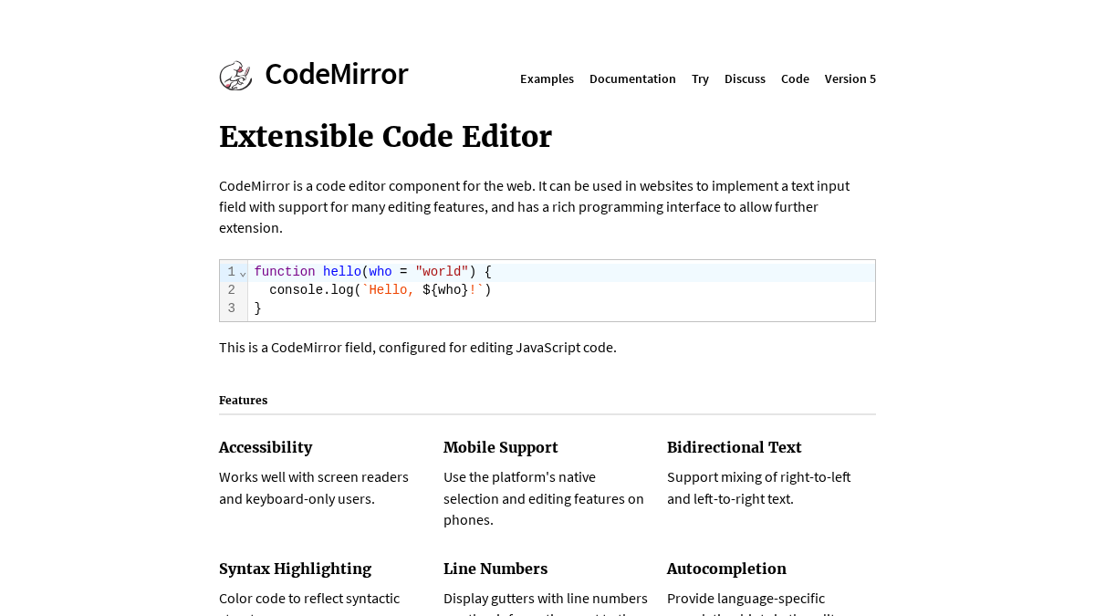Click the Autocompletion feature heading
Screen dimensions: 1095x616
(726, 569)
